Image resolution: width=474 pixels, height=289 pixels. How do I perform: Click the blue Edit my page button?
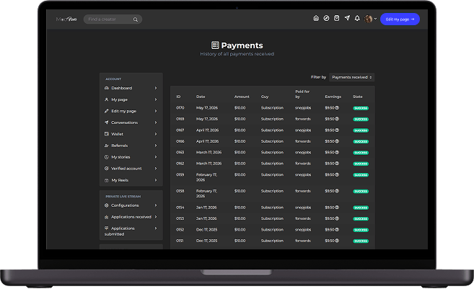pyautogui.click(x=400, y=19)
